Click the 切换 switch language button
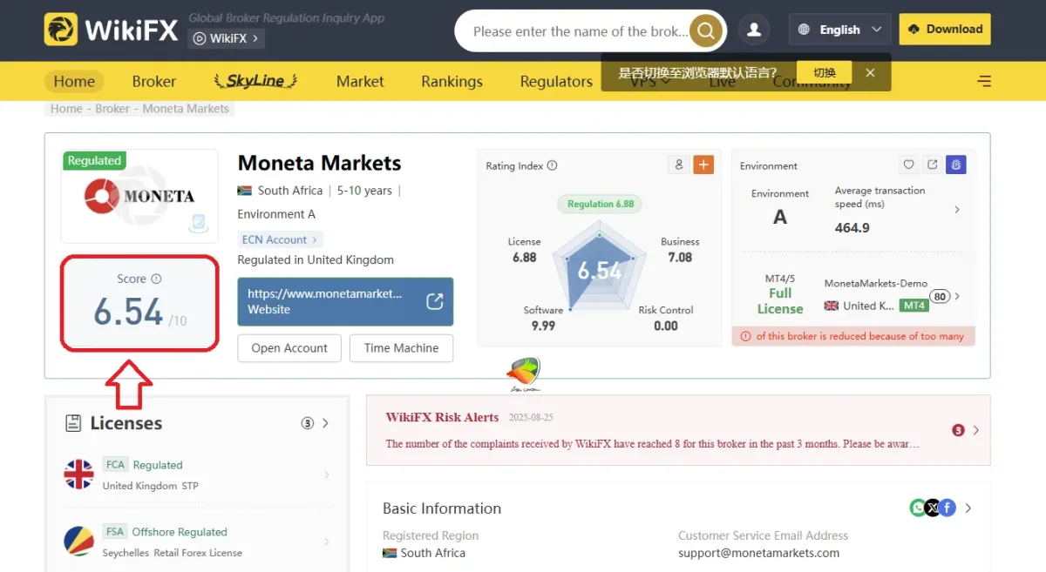Screen dimensions: 1046x572 point(825,73)
